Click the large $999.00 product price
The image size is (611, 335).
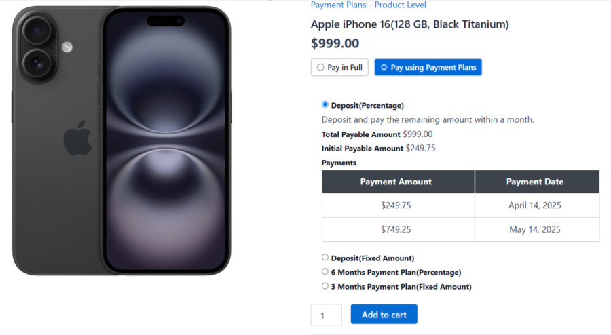pyautogui.click(x=335, y=43)
